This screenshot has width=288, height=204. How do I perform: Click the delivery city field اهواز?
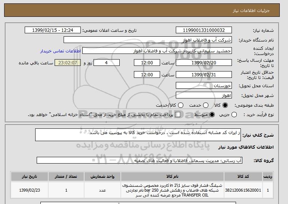click(204, 95)
